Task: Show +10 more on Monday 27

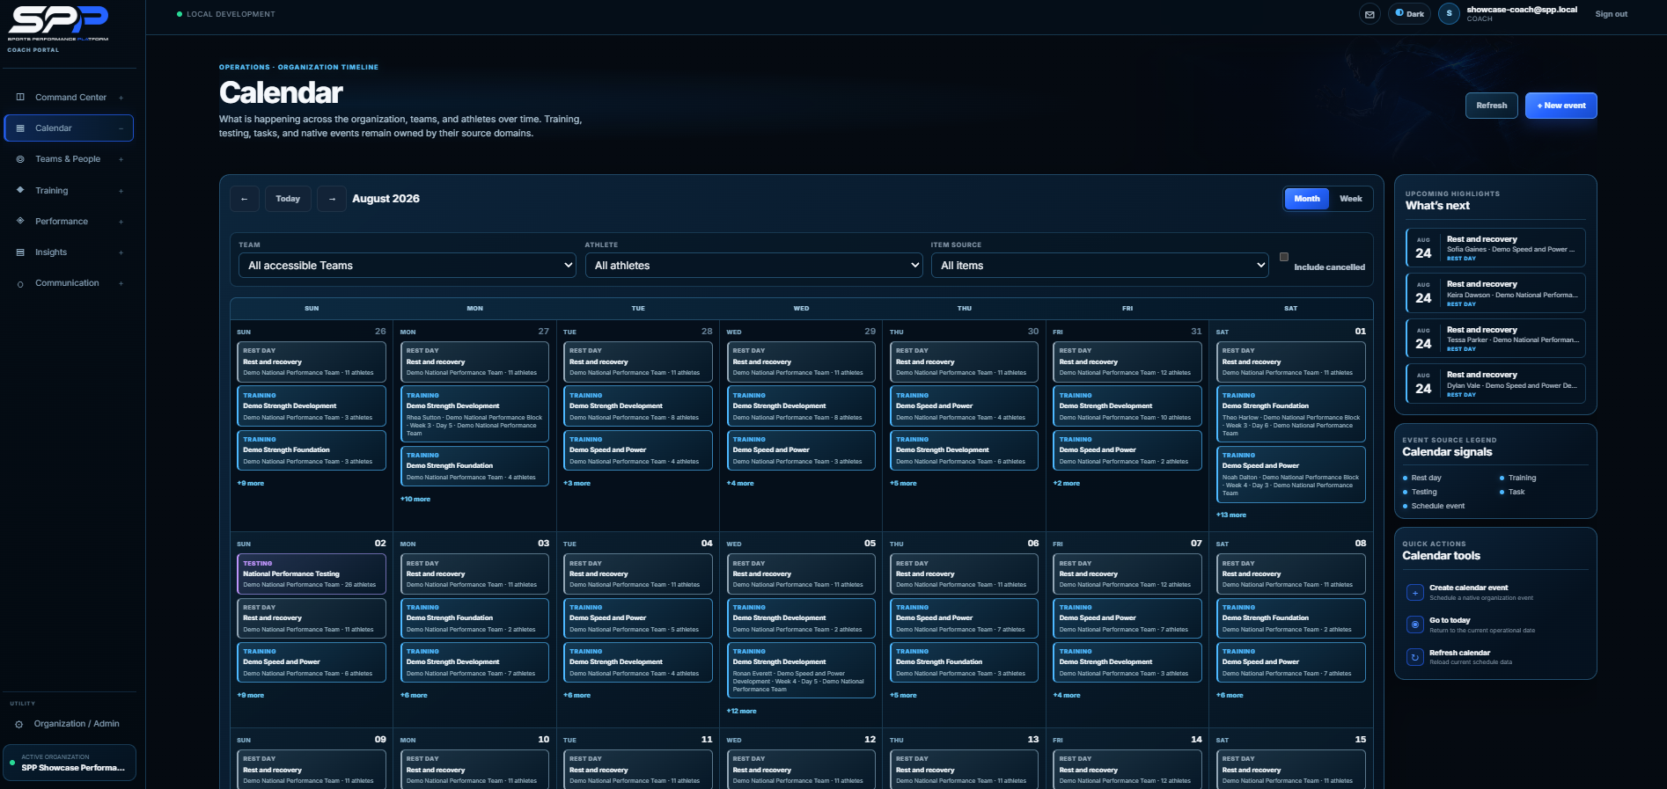Action: [x=415, y=500]
